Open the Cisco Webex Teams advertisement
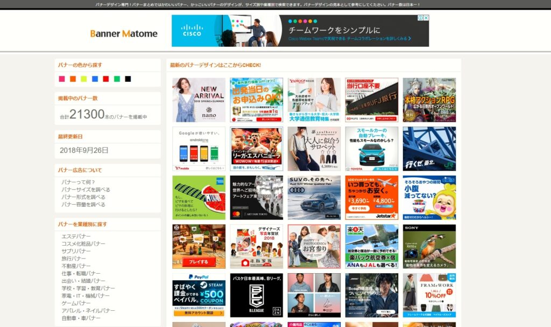The width and height of the screenshot is (551, 327). click(x=300, y=31)
